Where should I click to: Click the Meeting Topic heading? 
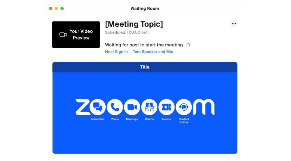pos(134,24)
